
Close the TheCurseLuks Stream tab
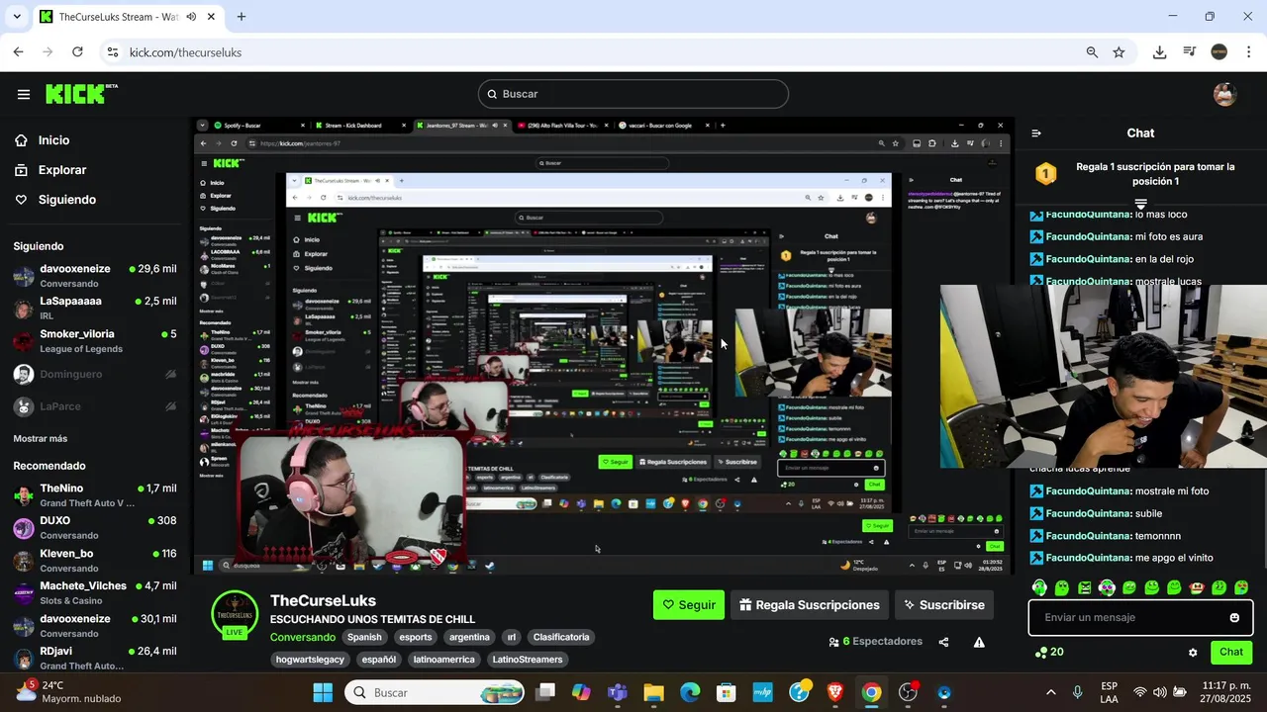[211, 17]
